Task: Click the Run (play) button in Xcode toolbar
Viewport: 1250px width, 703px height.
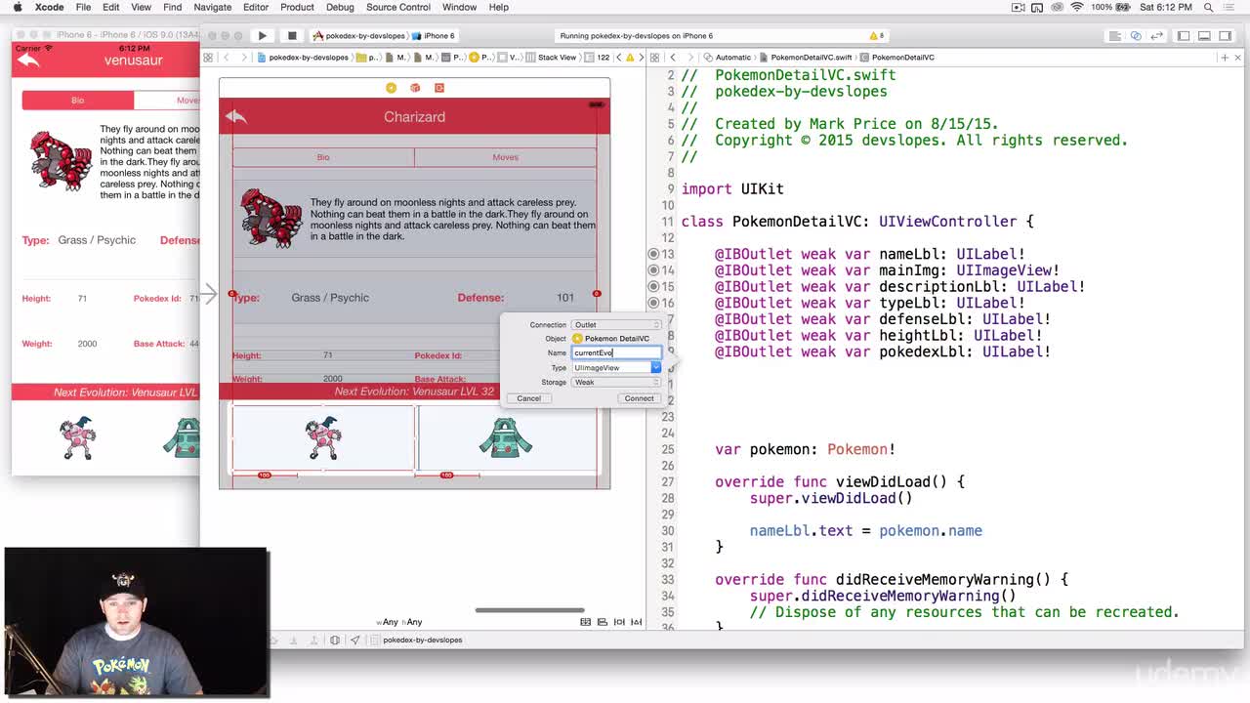Action: [262, 36]
